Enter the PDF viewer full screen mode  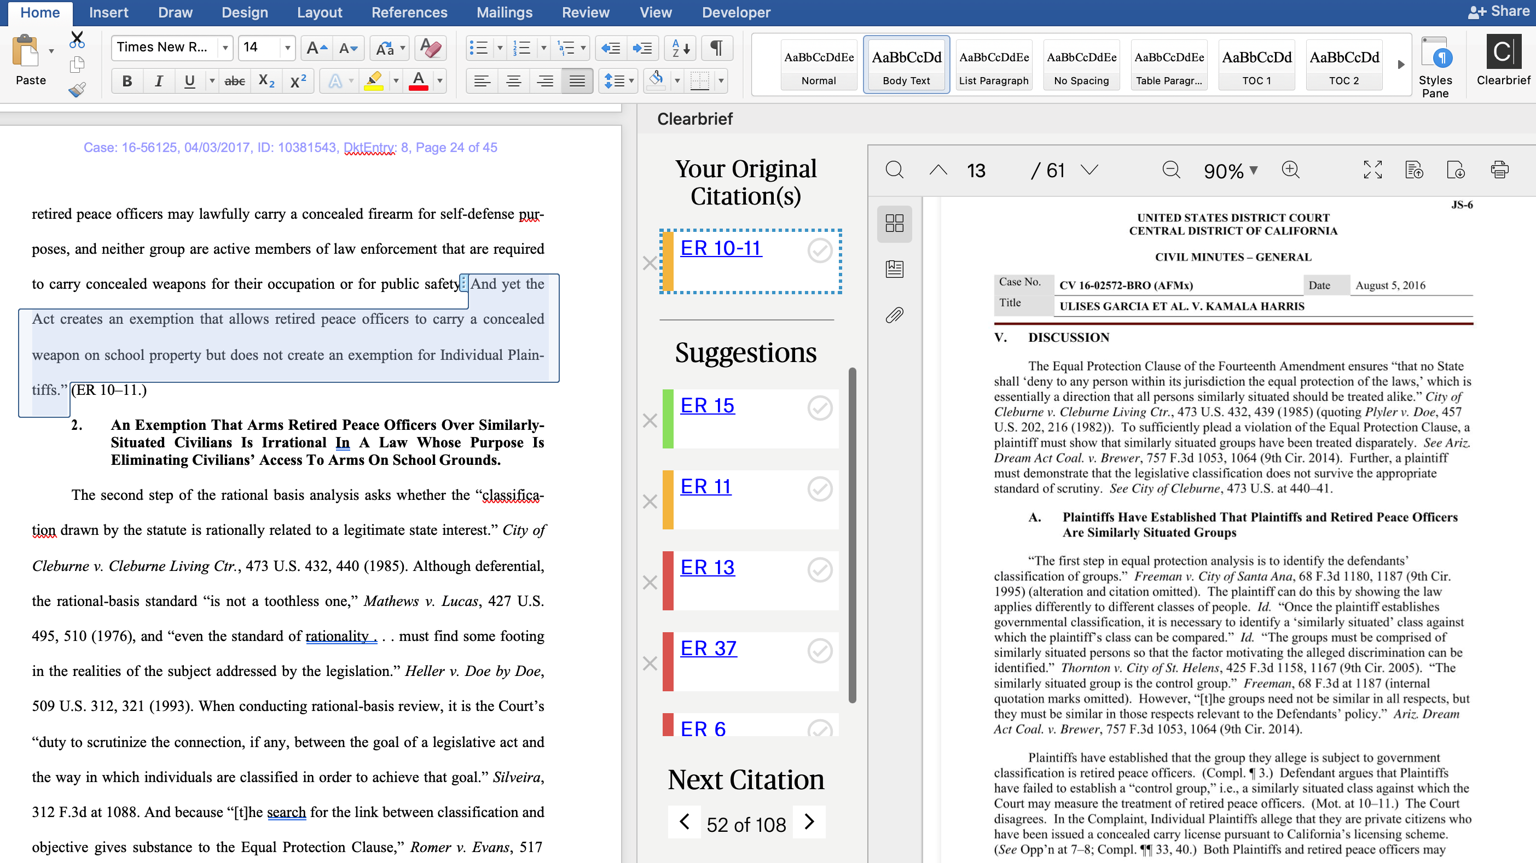[1372, 171]
